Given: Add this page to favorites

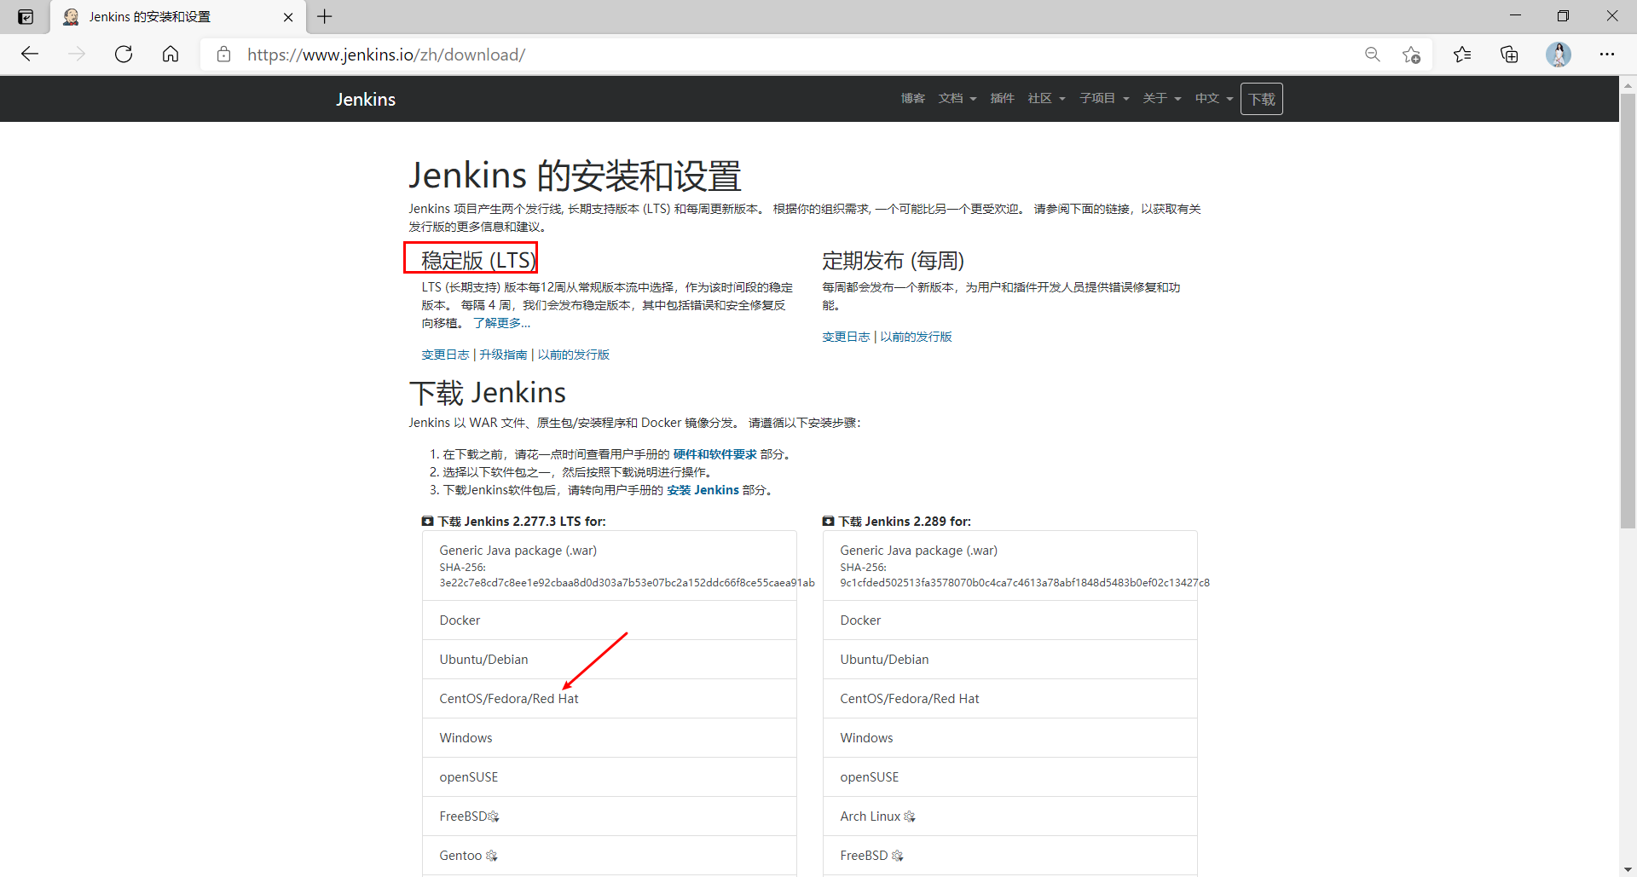Looking at the screenshot, I should pos(1411,55).
